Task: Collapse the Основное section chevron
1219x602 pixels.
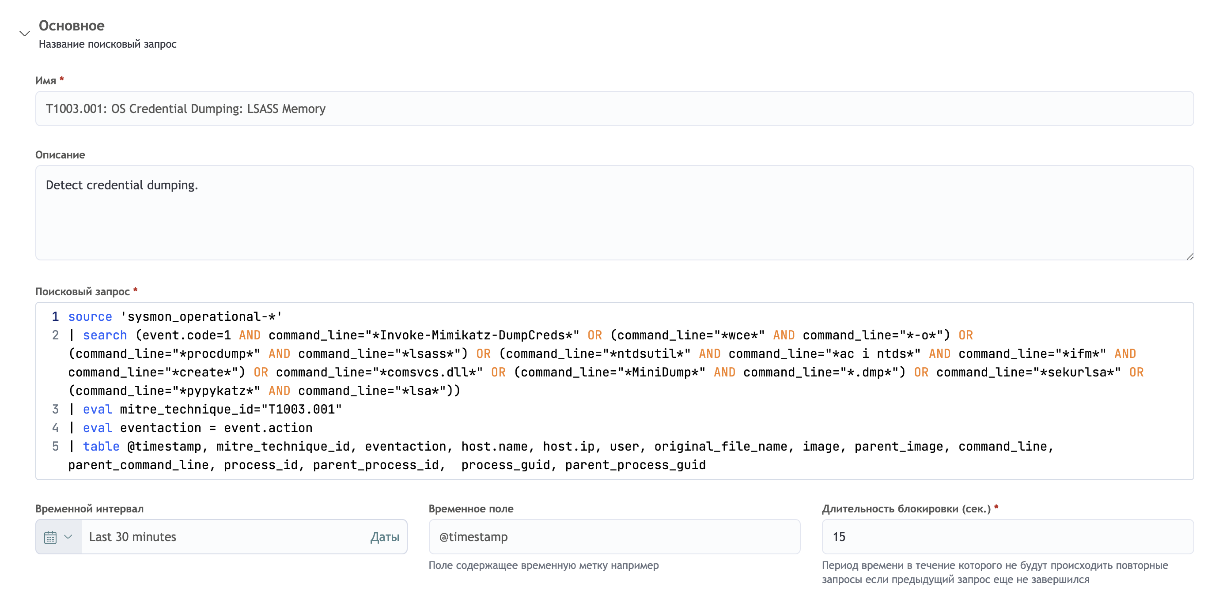Action: (25, 34)
